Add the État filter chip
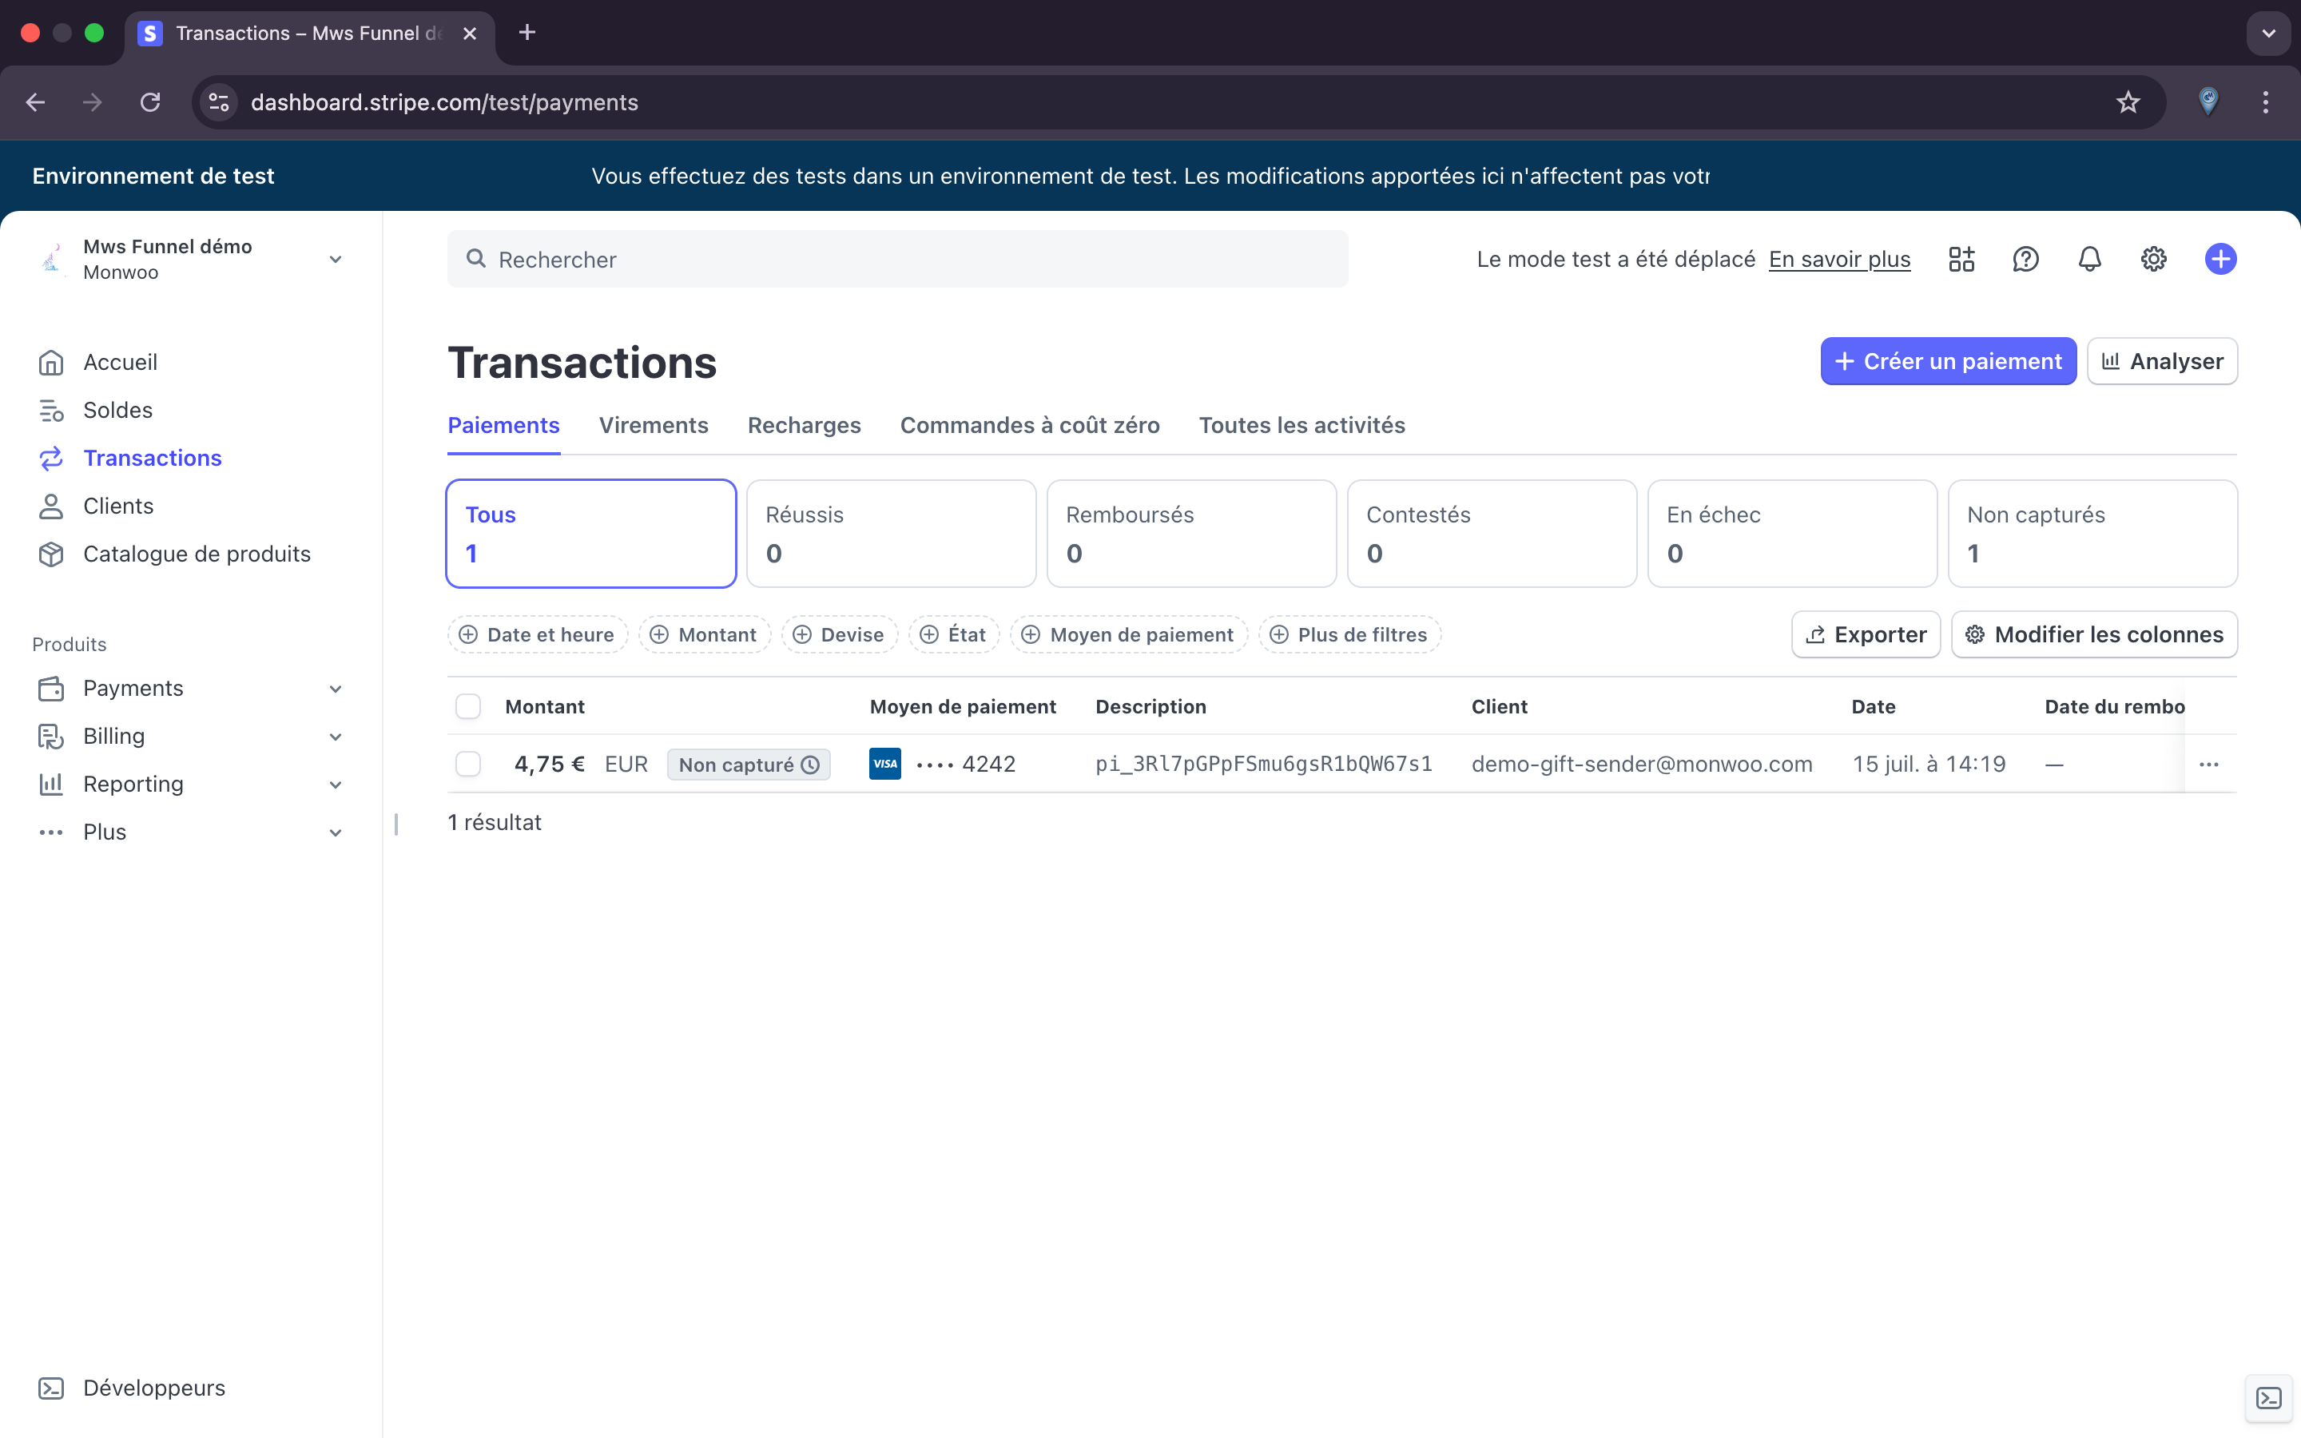This screenshot has height=1438, width=2301. 954,634
